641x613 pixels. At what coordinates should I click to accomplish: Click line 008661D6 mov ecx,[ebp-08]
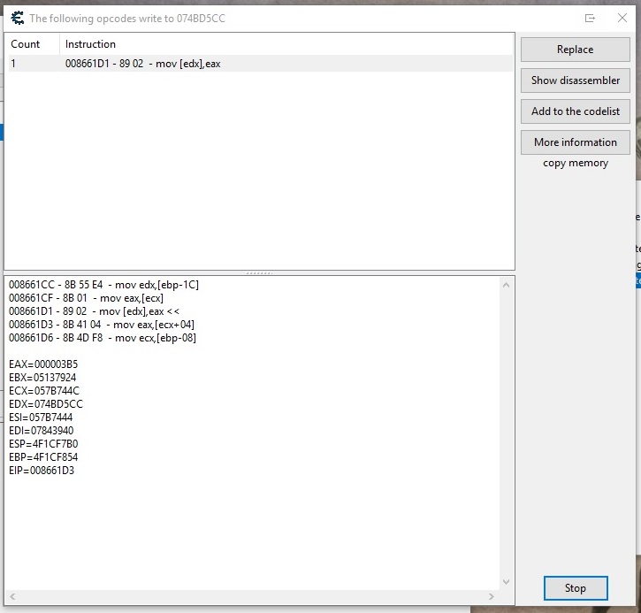coord(103,338)
